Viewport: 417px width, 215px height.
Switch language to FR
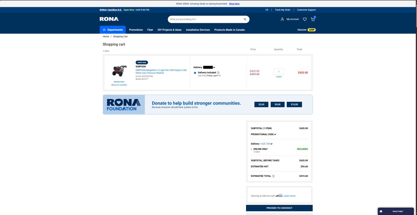click(267, 10)
